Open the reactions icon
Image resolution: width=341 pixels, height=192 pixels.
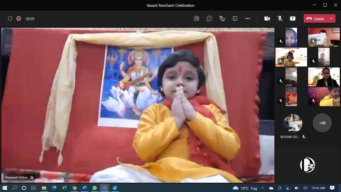pyautogui.click(x=222, y=18)
